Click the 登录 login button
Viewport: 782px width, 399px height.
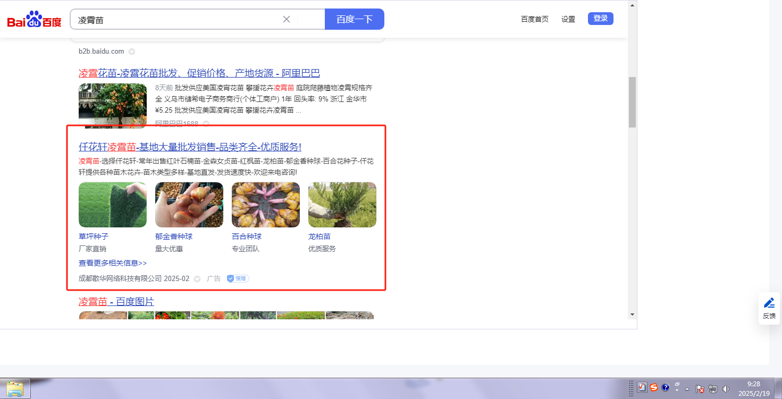601,19
